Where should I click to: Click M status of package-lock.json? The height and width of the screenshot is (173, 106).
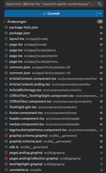pos(101,27)
